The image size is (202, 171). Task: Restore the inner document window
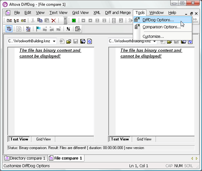(x=191, y=13)
